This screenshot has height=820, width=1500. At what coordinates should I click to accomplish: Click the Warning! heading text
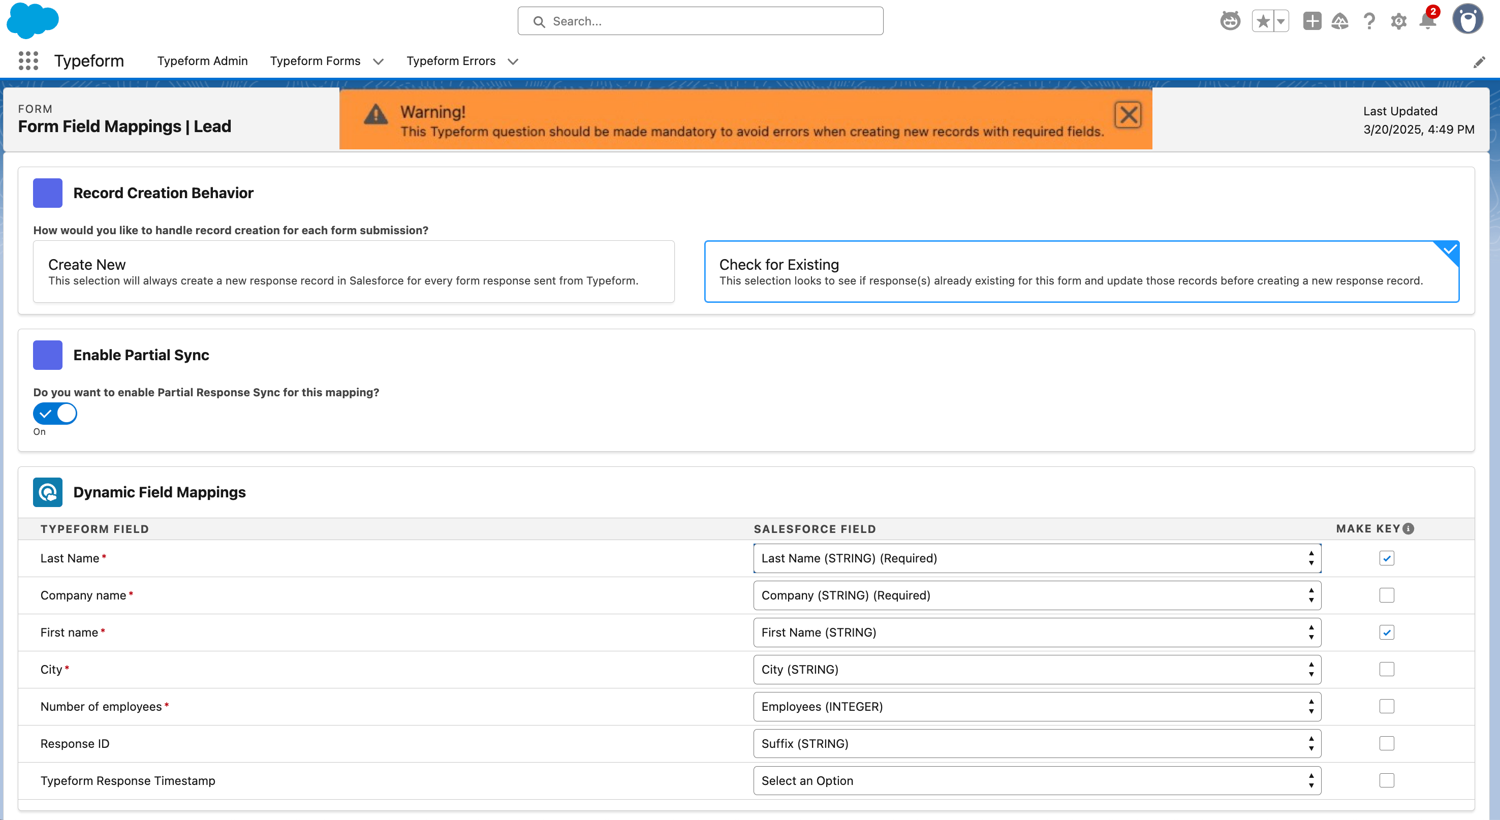(x=432, y=111)
